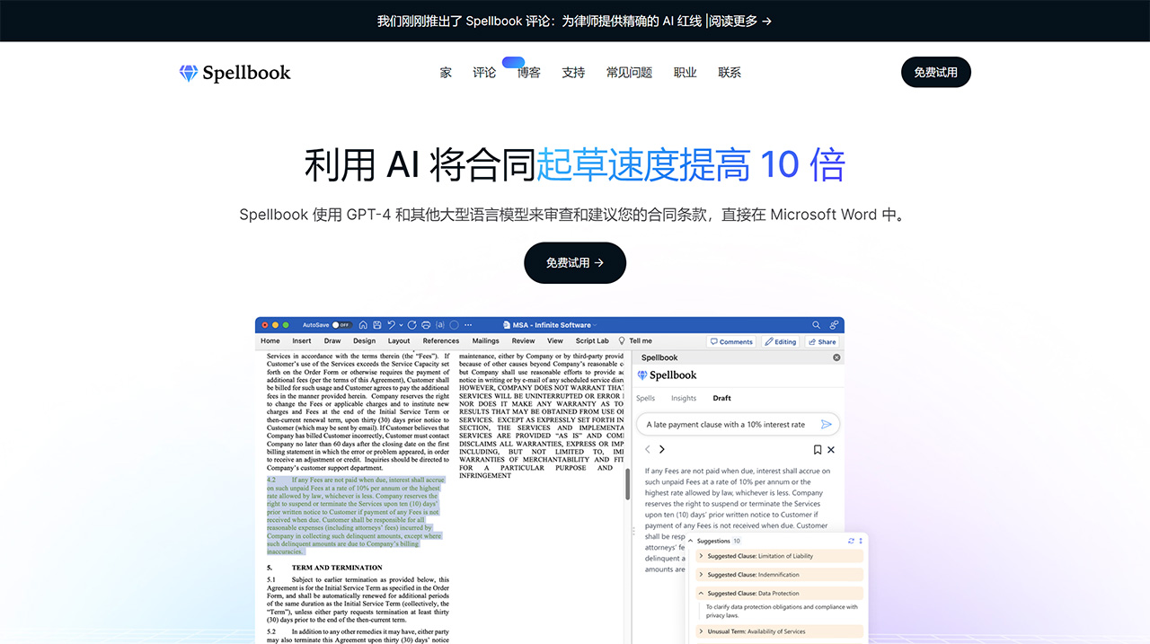Open the Comments panel in Word
The width and height of the screenshot is (1150, 644).
(x=731, y=341)
